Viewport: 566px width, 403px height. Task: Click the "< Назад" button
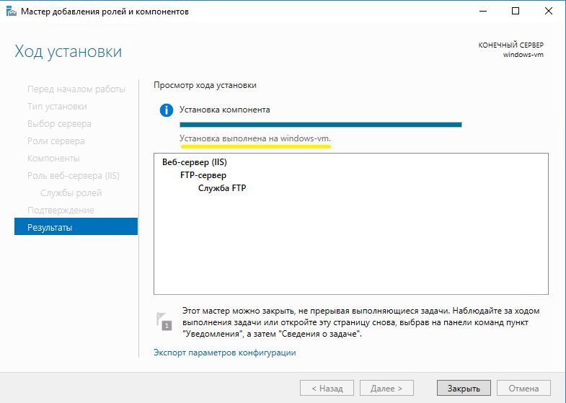(x=327, y=388)
